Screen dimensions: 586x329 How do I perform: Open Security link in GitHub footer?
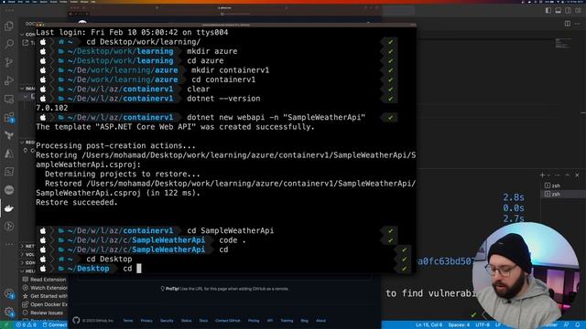point(167,321)
